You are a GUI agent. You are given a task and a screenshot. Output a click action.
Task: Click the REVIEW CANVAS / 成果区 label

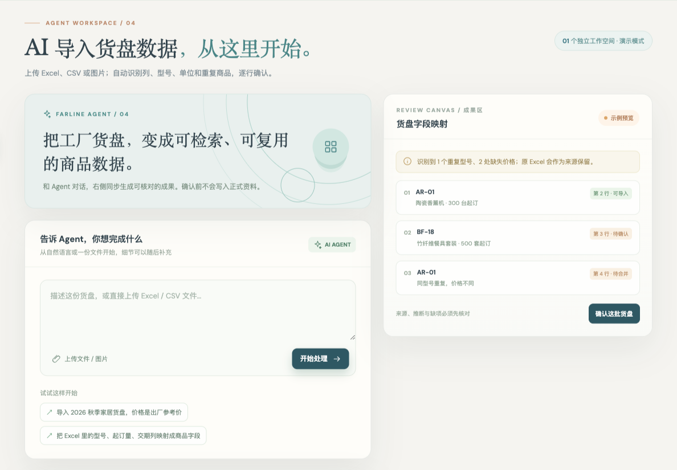pyautogui.click(x=439, y=110)
